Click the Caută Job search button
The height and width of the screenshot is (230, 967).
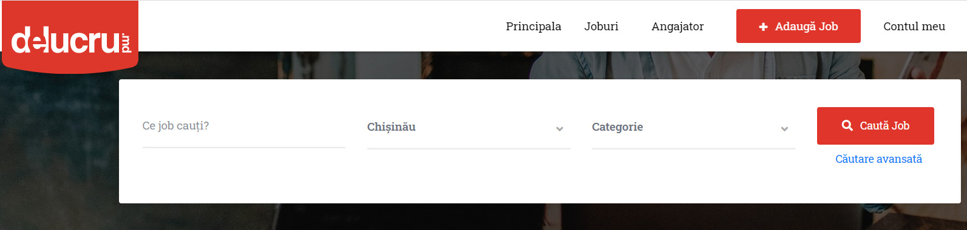tap(875, 126)
